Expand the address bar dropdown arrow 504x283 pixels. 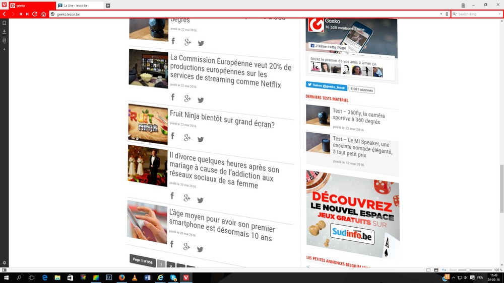(x=441, y=14)
